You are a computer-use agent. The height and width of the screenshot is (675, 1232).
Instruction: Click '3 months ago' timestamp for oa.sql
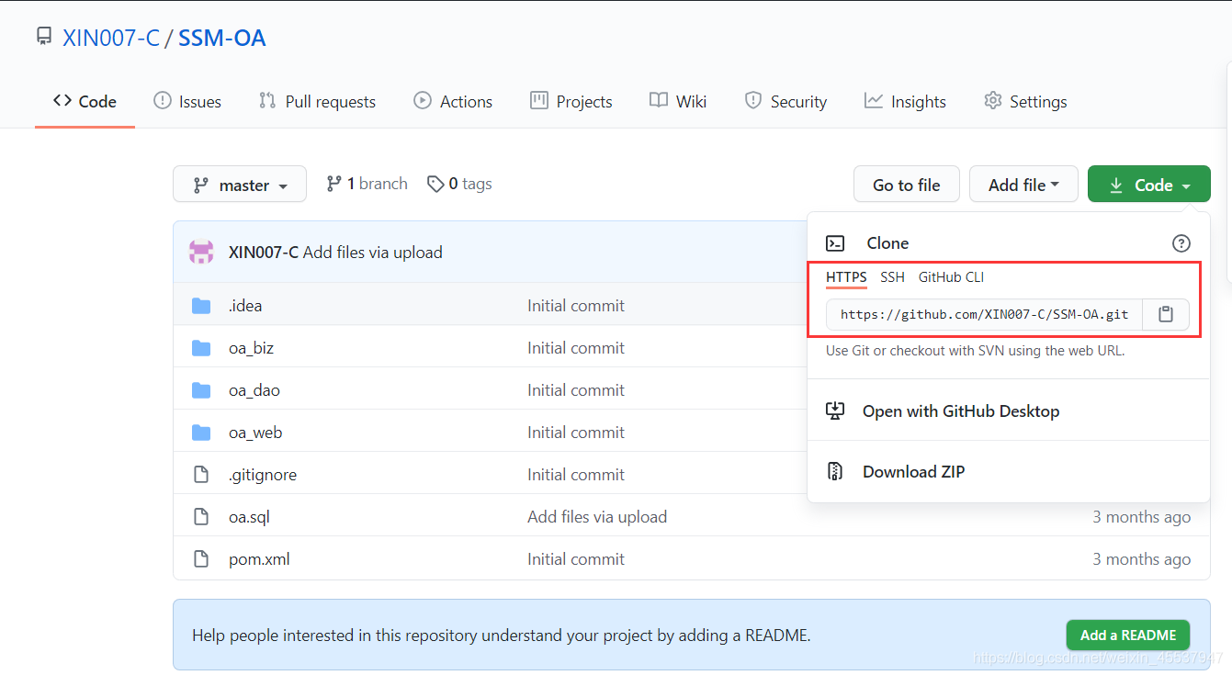(1141, 517)
